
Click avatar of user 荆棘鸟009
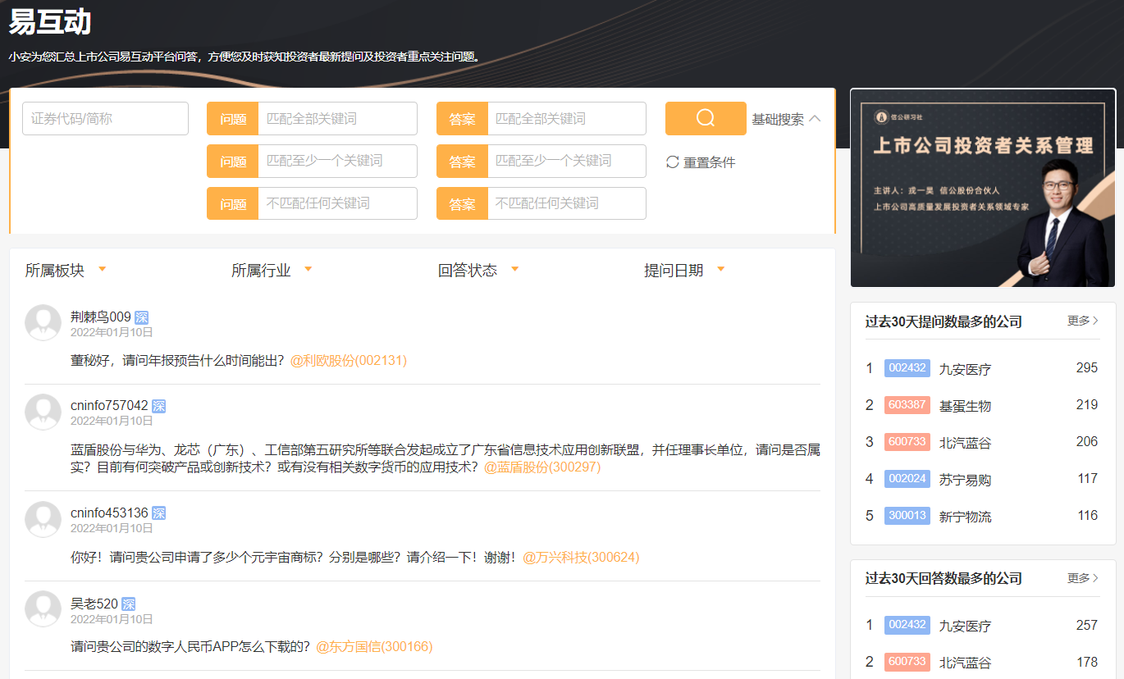coord(43,323)
